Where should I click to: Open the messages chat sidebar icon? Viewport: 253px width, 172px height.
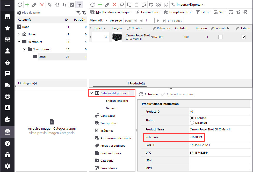tap(8, 74)
